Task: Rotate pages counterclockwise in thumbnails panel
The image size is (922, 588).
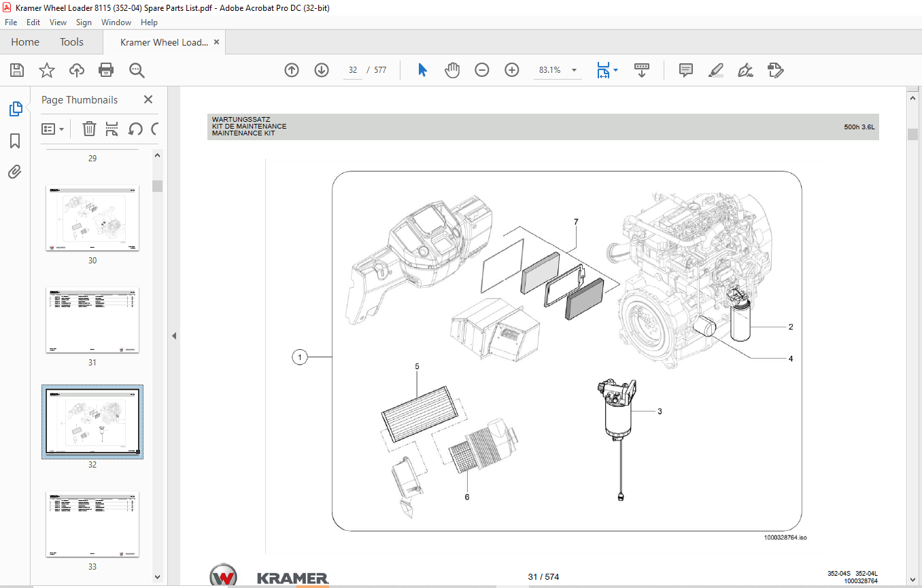Action: tap(135, 129)
